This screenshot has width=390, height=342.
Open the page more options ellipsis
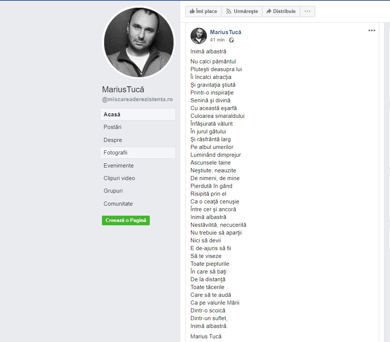(x=307, y=11)
